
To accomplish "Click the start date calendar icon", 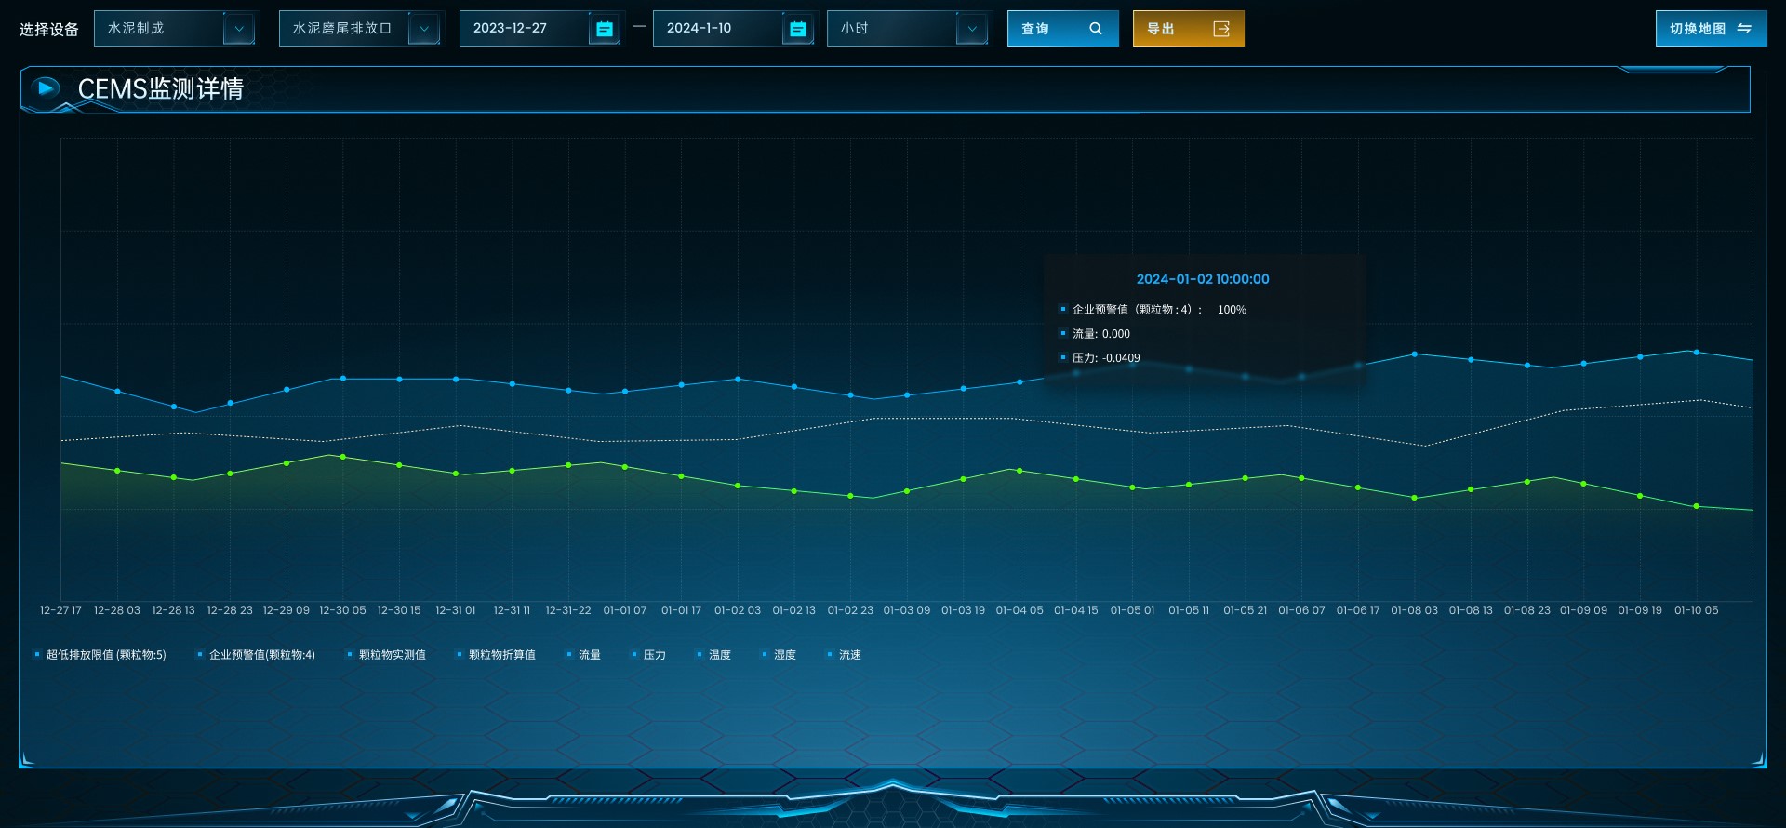I will [x=604, y=29].
